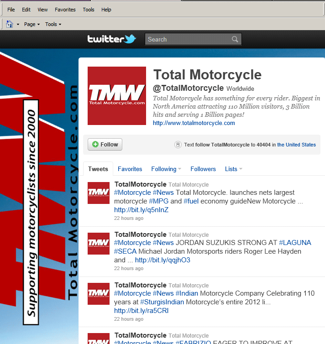The image size is (325, 344).
Task: Open the Edit menu
Action: pyautogui.click(x=26, y=10)
